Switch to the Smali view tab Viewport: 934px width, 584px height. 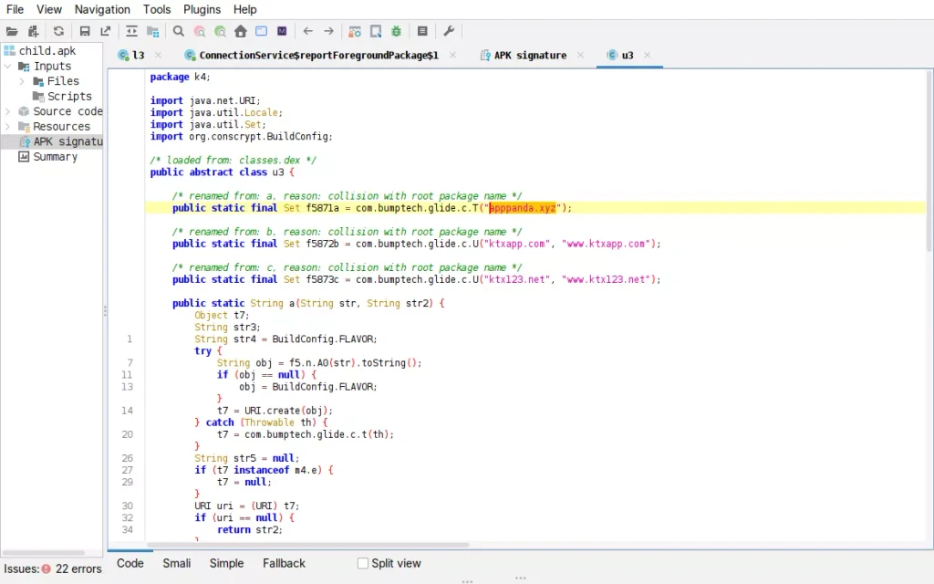177,563
